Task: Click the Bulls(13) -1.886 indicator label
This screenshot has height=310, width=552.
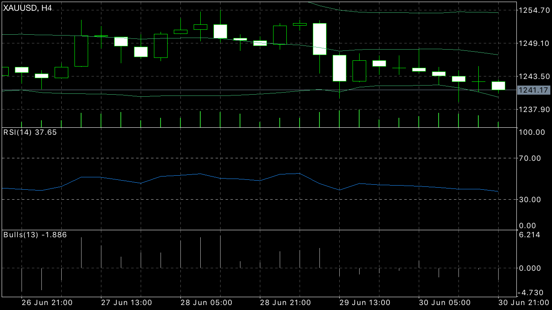Action: tap(35, 235)
